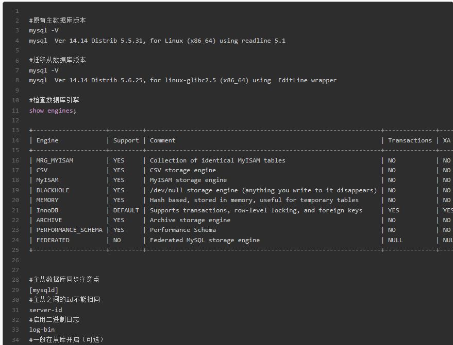Image resolution: width=453 pixels, height=345 pixels.
Task: Click the '#启用二进制日志' comment line
Action: tap(54, 320)
